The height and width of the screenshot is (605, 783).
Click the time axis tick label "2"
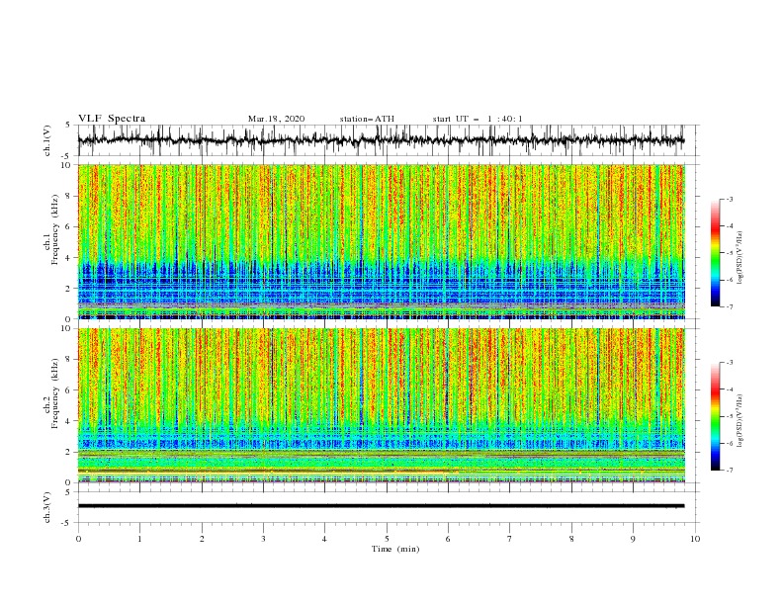(x=202, y=539)
